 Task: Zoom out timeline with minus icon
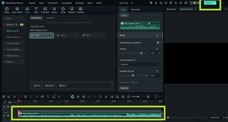(x=129, y=97)
